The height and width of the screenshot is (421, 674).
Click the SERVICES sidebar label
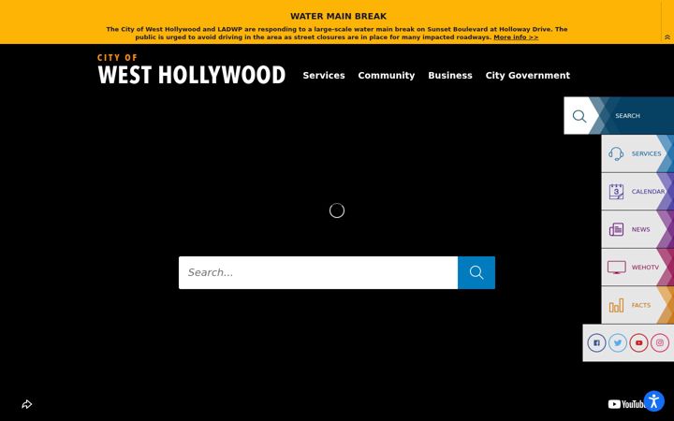[646, 153]
